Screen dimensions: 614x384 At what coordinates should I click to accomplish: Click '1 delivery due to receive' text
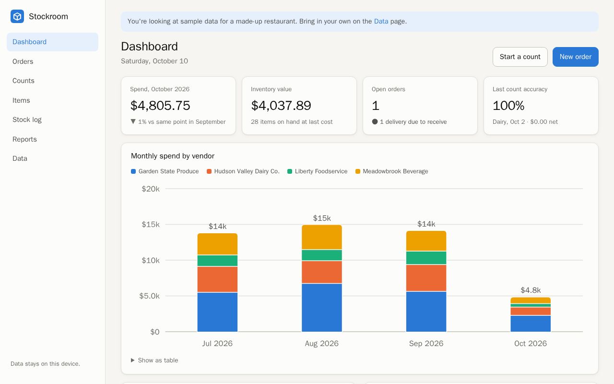413,122
